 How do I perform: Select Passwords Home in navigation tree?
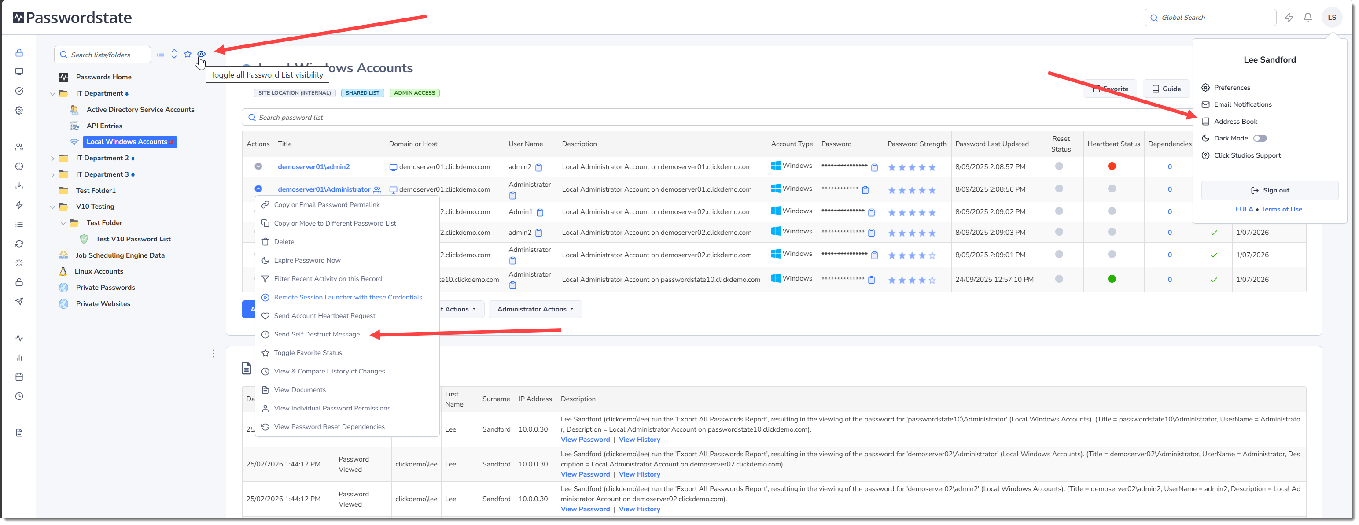[103, 77]
